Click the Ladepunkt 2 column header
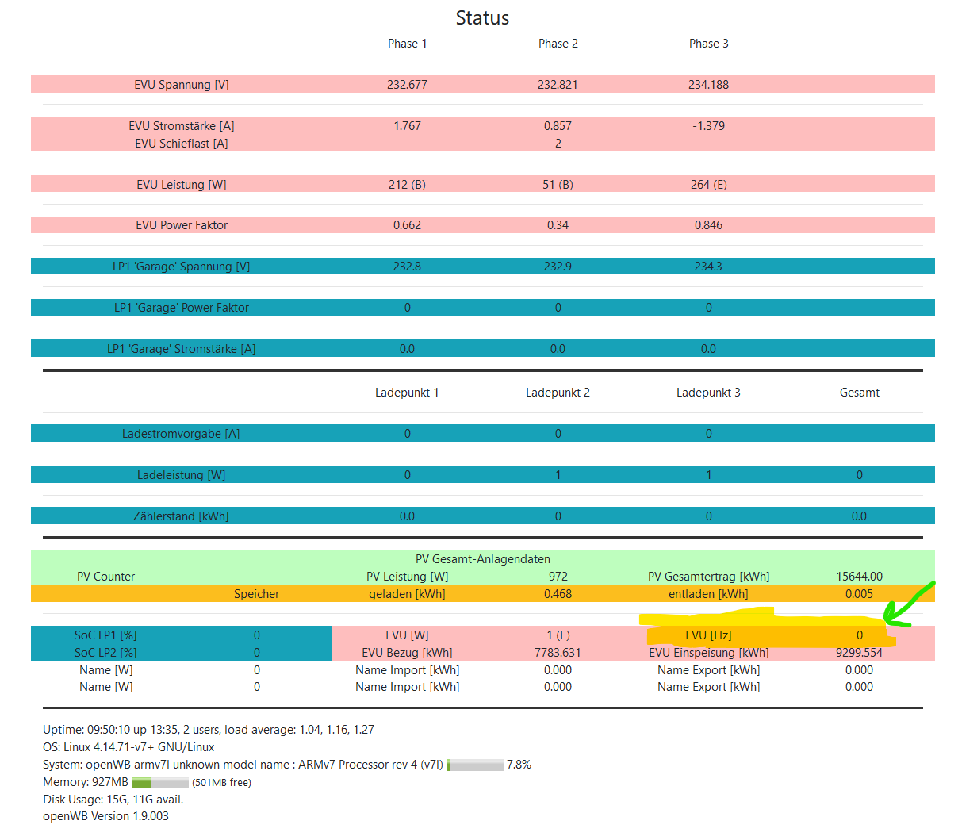This screenshot has height=836, width=962. pyautogui.click(x=558, y=393)
